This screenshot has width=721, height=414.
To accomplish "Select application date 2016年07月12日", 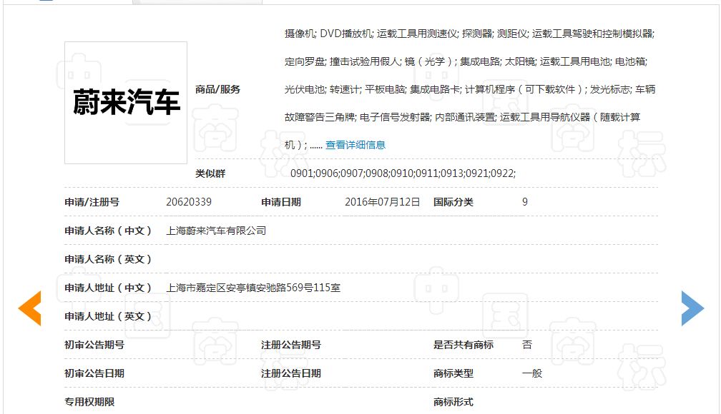I will click(383, 202).
